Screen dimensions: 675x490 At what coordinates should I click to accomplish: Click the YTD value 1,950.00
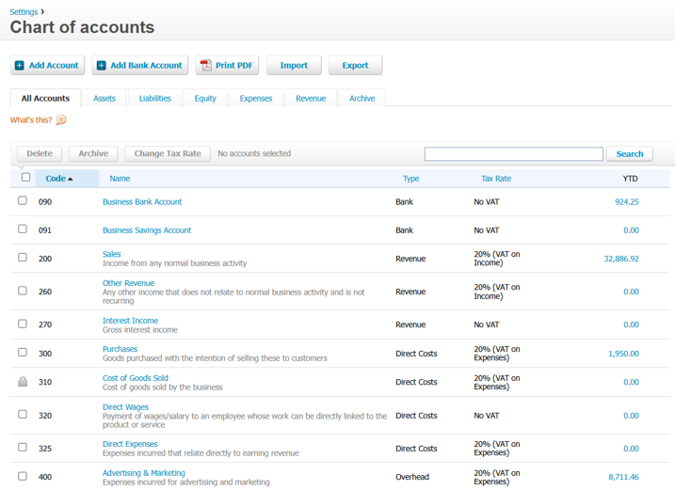tap(623, 354)
